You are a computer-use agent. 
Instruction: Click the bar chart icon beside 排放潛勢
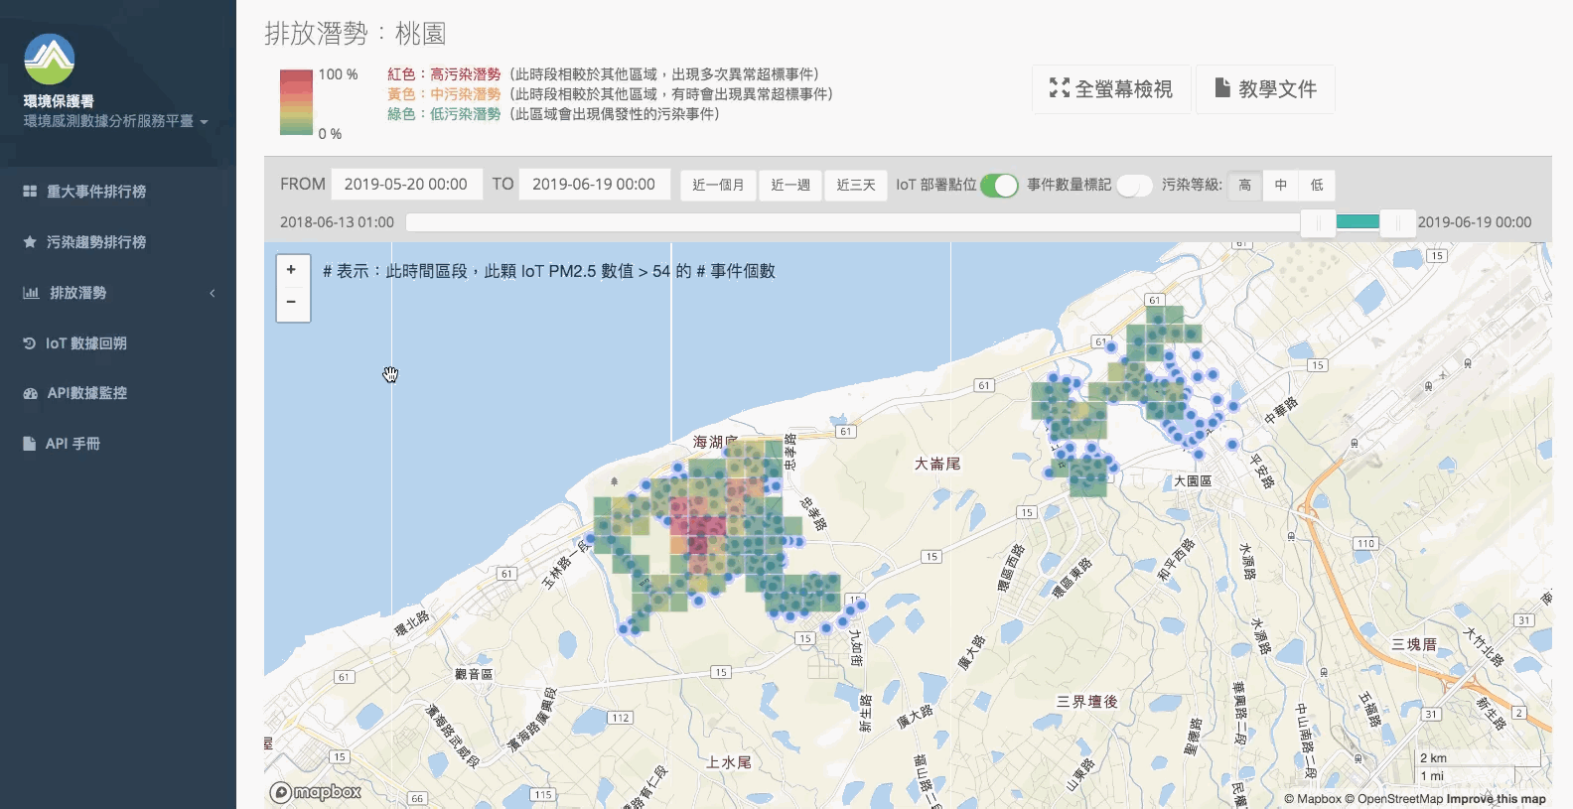[x=31, y=293]
